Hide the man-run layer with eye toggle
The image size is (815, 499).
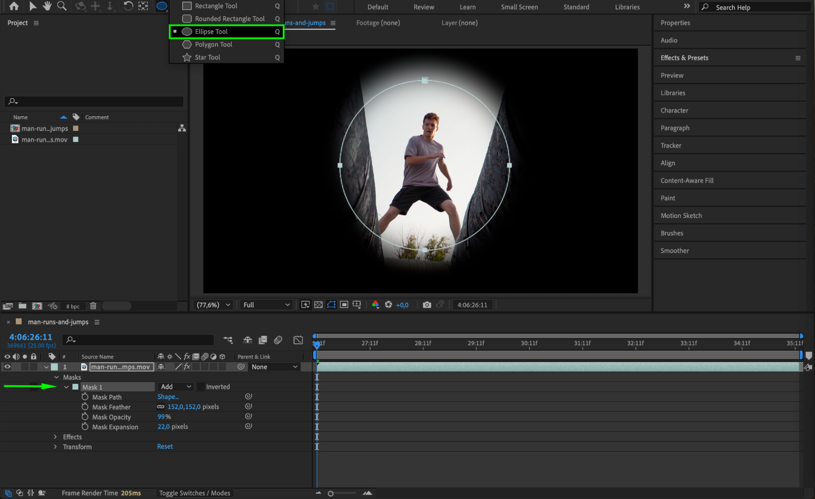click(x=7, y=367)
